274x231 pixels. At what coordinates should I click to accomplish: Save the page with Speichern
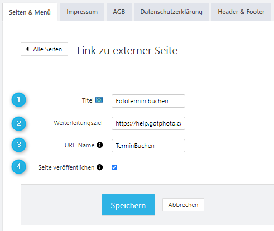128,205
